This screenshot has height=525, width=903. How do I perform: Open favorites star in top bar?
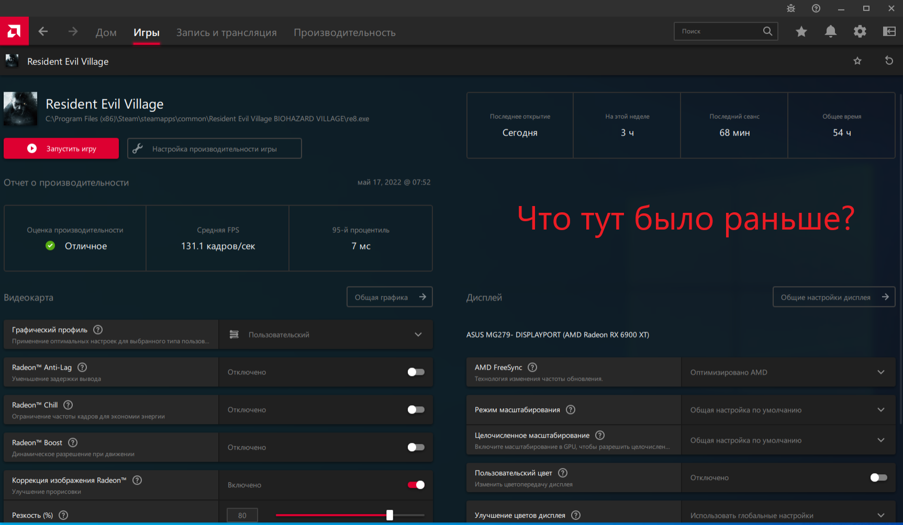point(801,31)
